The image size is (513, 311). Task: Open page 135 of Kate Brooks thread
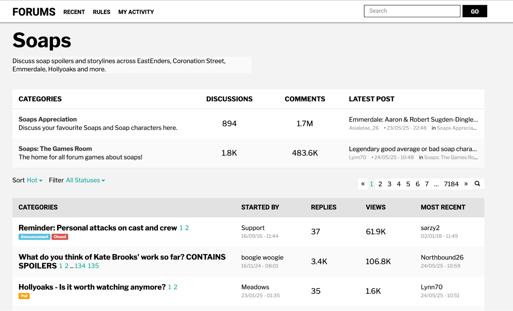point(93,266)
